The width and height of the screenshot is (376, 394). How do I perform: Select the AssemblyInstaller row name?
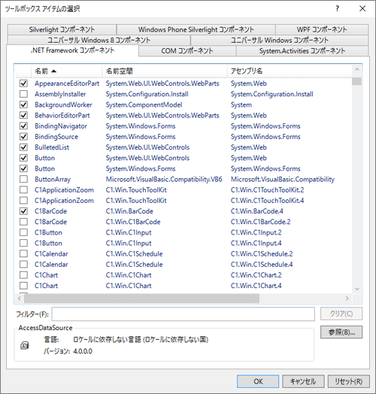coord(60,94)
